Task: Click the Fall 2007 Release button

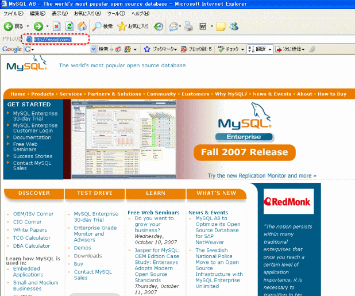Action: (x=245, y=152)
